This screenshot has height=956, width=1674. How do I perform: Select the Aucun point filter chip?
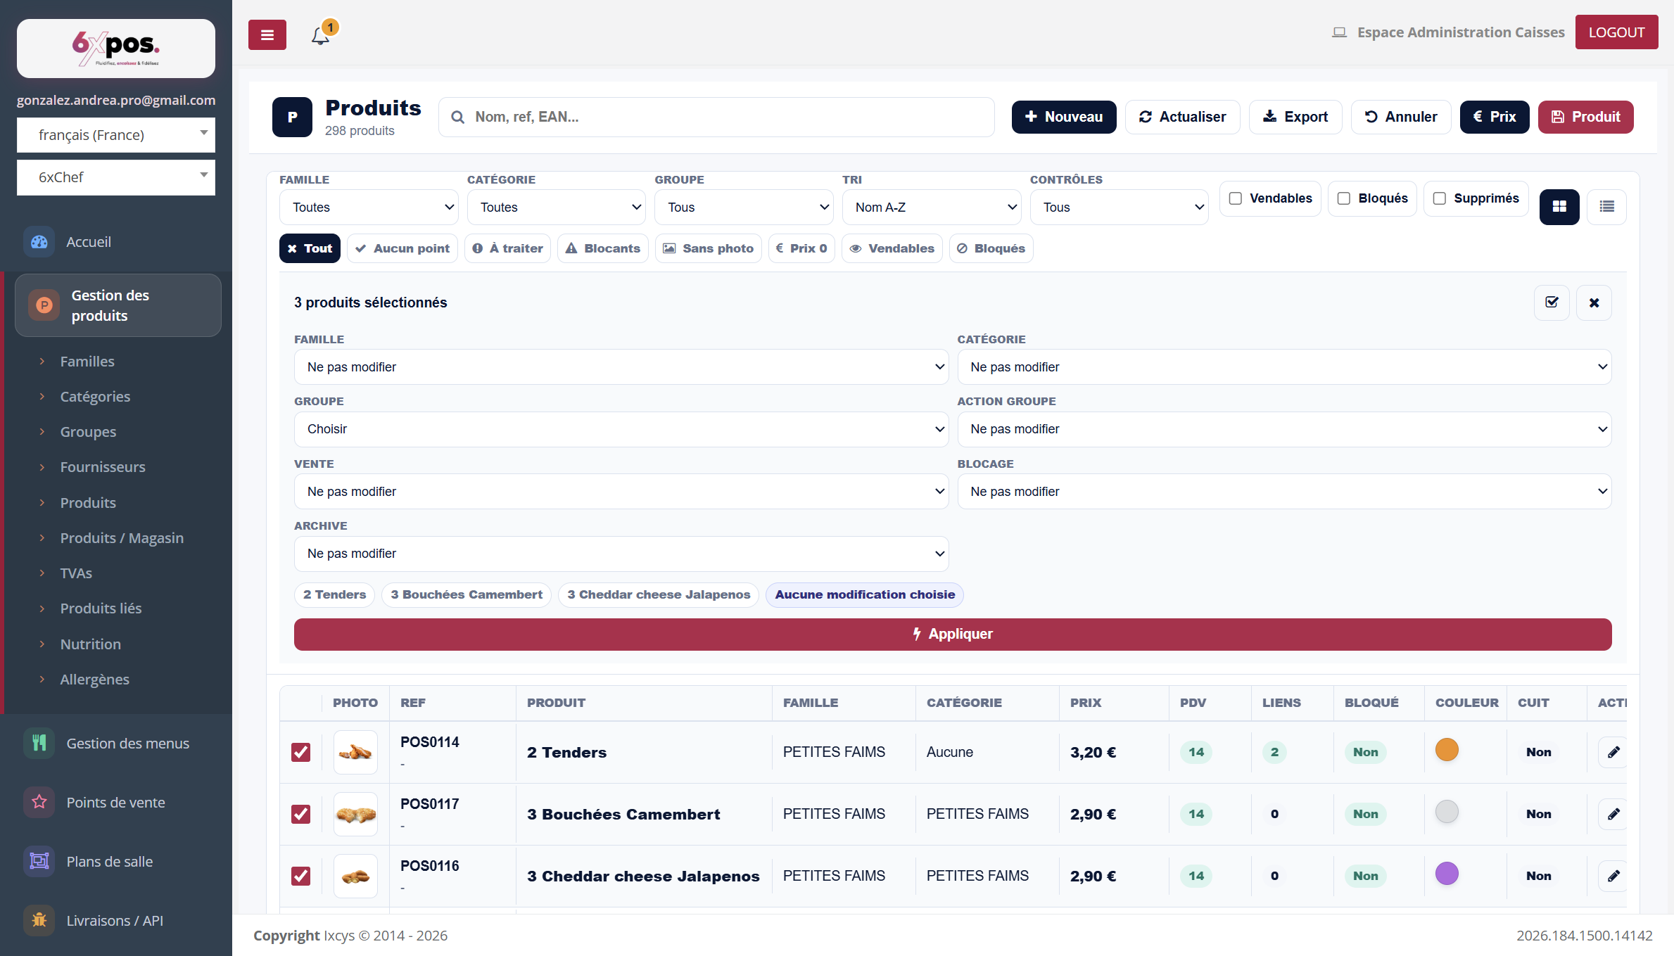tap(402, 248)
